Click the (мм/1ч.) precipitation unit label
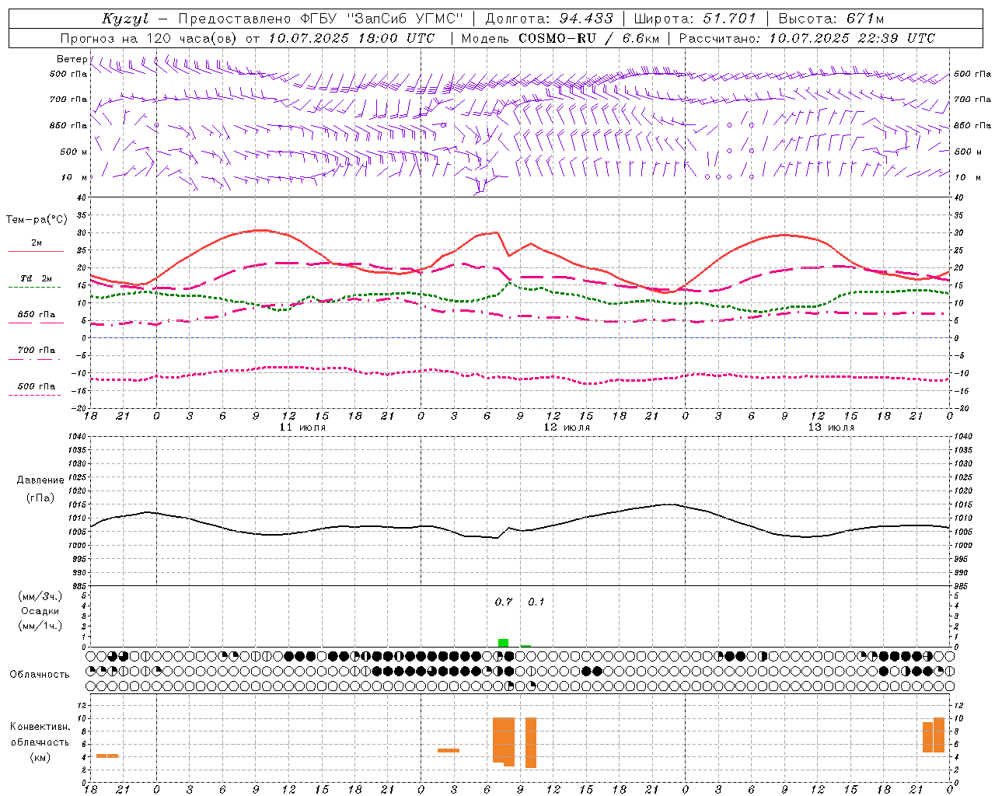995x796 pixels. tap(40, 626)
